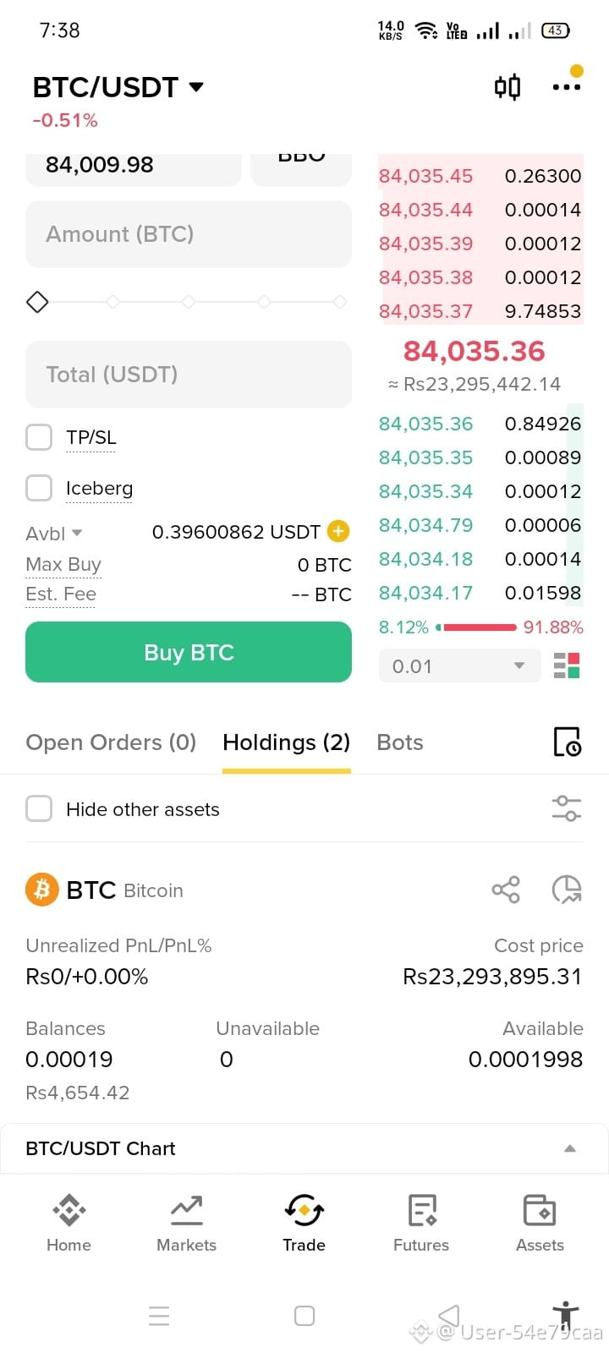The height and width of the screenshot is (1353, 609).
Task: Switch to the Bots tab
Action: click(x=400, y=742)
